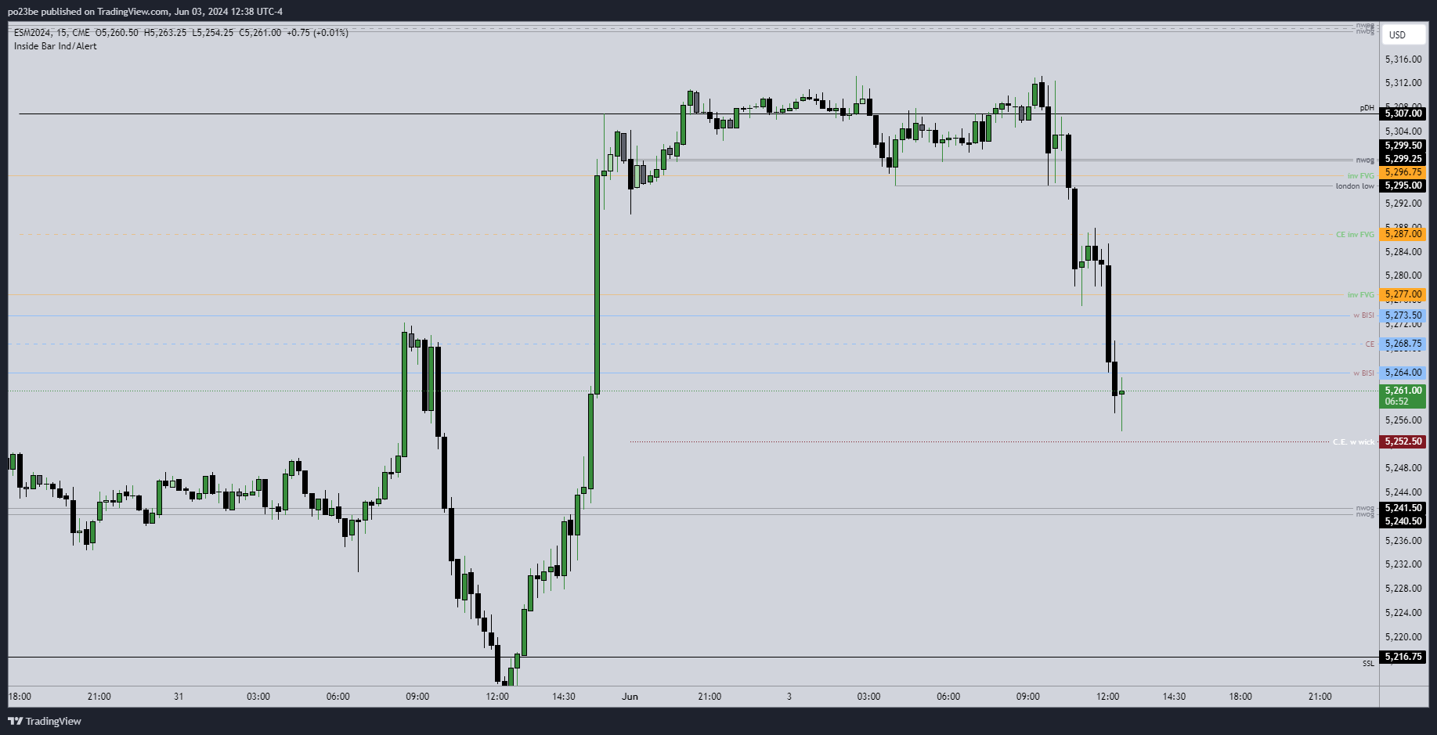Click the 5,295.00 london low price label
The height and width of the screenshot is (735, 1437).
click(1403, 186)
